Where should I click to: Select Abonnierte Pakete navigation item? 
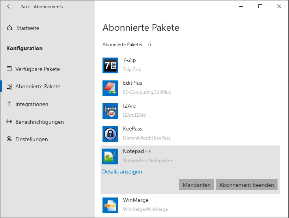click(37, 86)
